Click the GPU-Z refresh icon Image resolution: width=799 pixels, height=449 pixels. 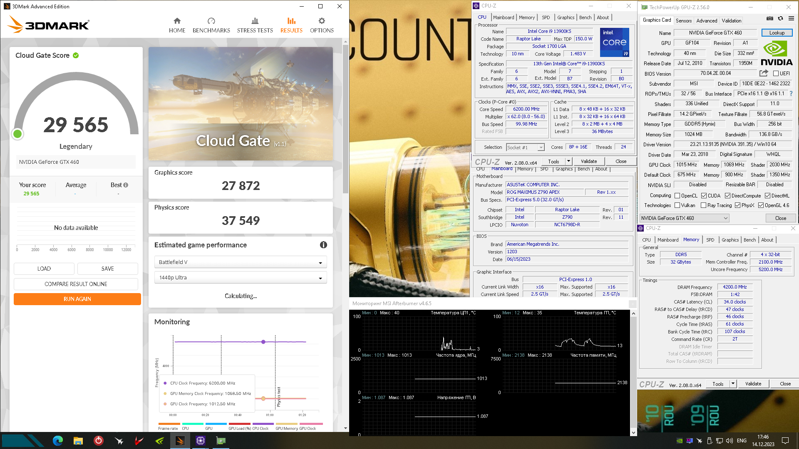pyautogui.click(x=780, y=18)
